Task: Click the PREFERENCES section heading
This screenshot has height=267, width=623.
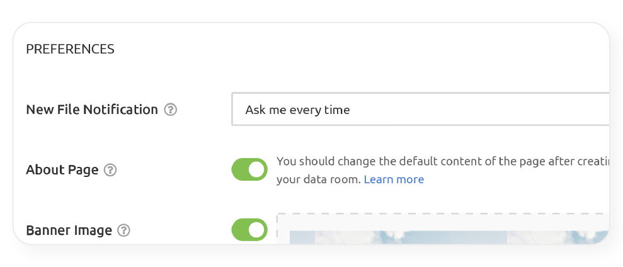Action: tap(70, 49)
